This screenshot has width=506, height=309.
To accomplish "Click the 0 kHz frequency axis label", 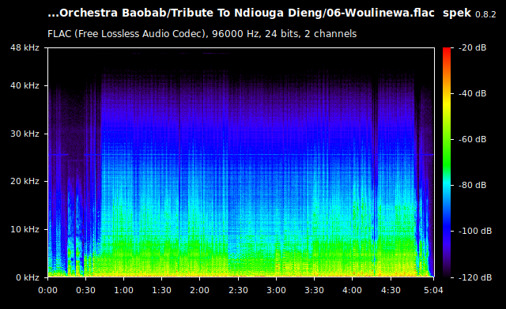I will (x=27, y=277).
